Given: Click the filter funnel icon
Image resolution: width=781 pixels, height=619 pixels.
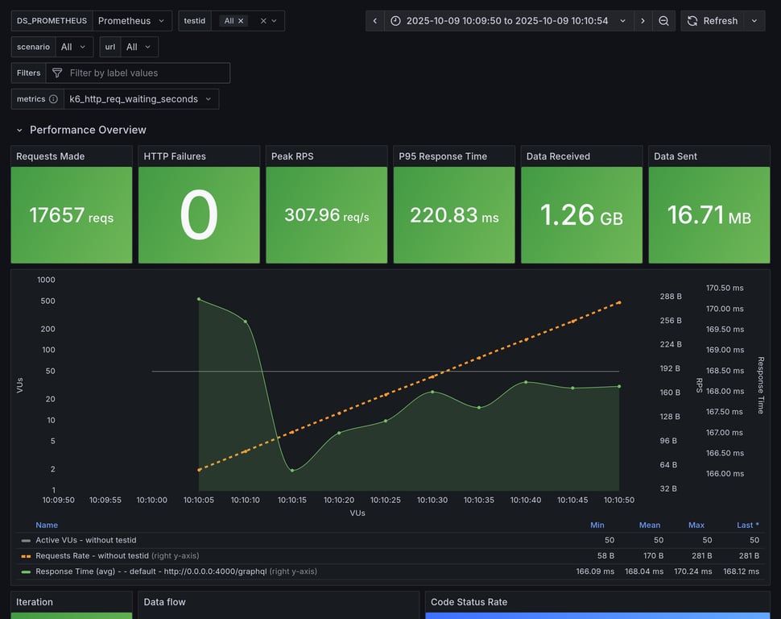Looking at the screenshot, I should pyautogui.click(x=57, y=73).
